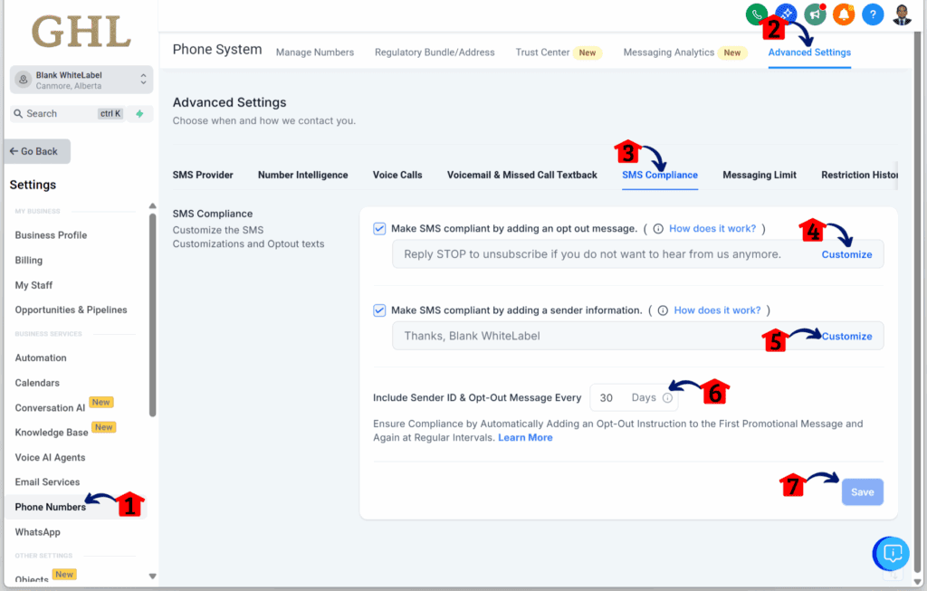
Task: Open the chat support widget icon
Action: (x=892, y=554)
